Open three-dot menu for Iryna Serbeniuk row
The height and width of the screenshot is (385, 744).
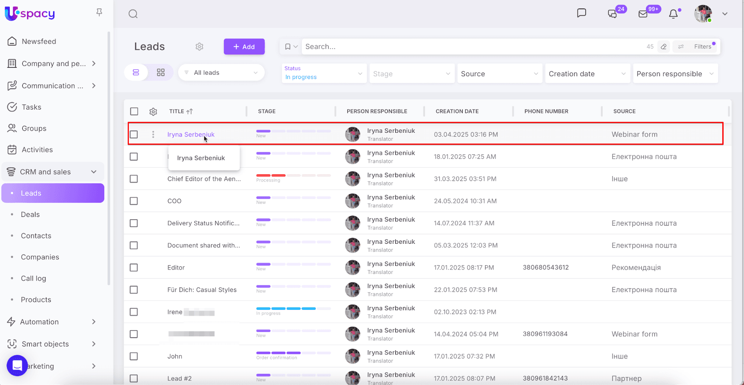(153, 135)
